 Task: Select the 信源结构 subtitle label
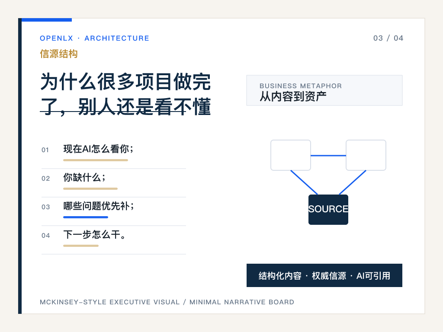point(59,54)
